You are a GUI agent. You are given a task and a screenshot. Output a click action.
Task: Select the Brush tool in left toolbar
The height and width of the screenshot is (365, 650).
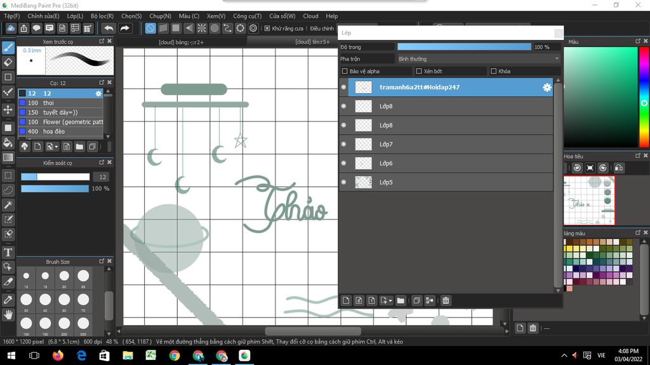[x=8, y=48]
